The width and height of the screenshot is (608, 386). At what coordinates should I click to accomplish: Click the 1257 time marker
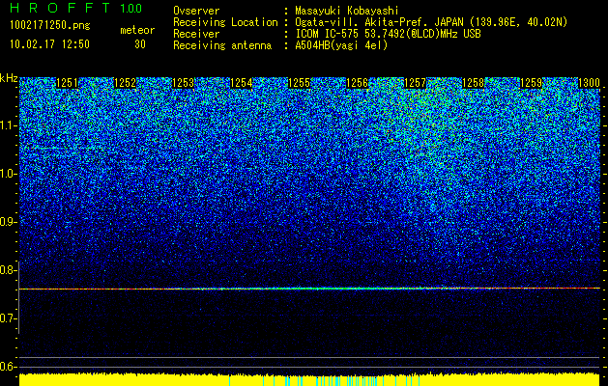click(x=415, y=83)
